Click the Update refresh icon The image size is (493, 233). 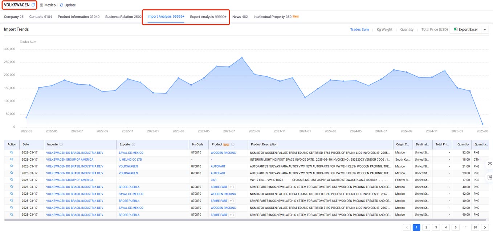[x=62, y=5]
